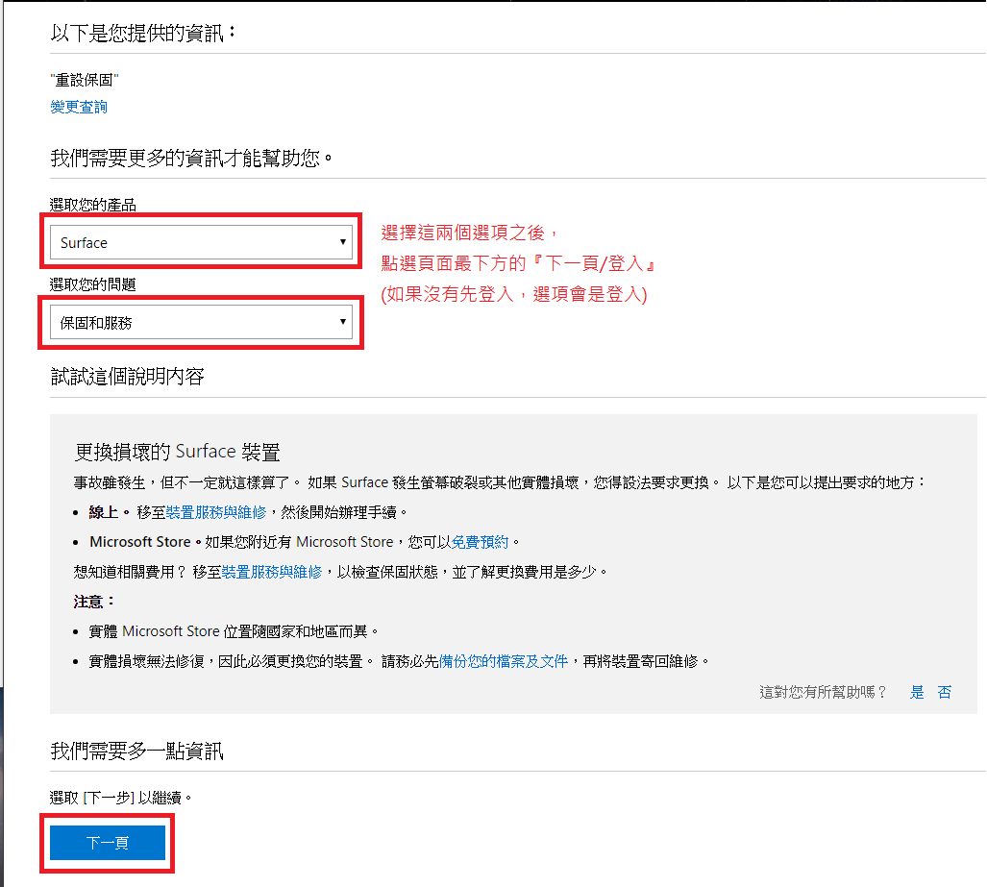
Task: Click the heading 試試這個說明內容
Action: [x=127, y=377]
